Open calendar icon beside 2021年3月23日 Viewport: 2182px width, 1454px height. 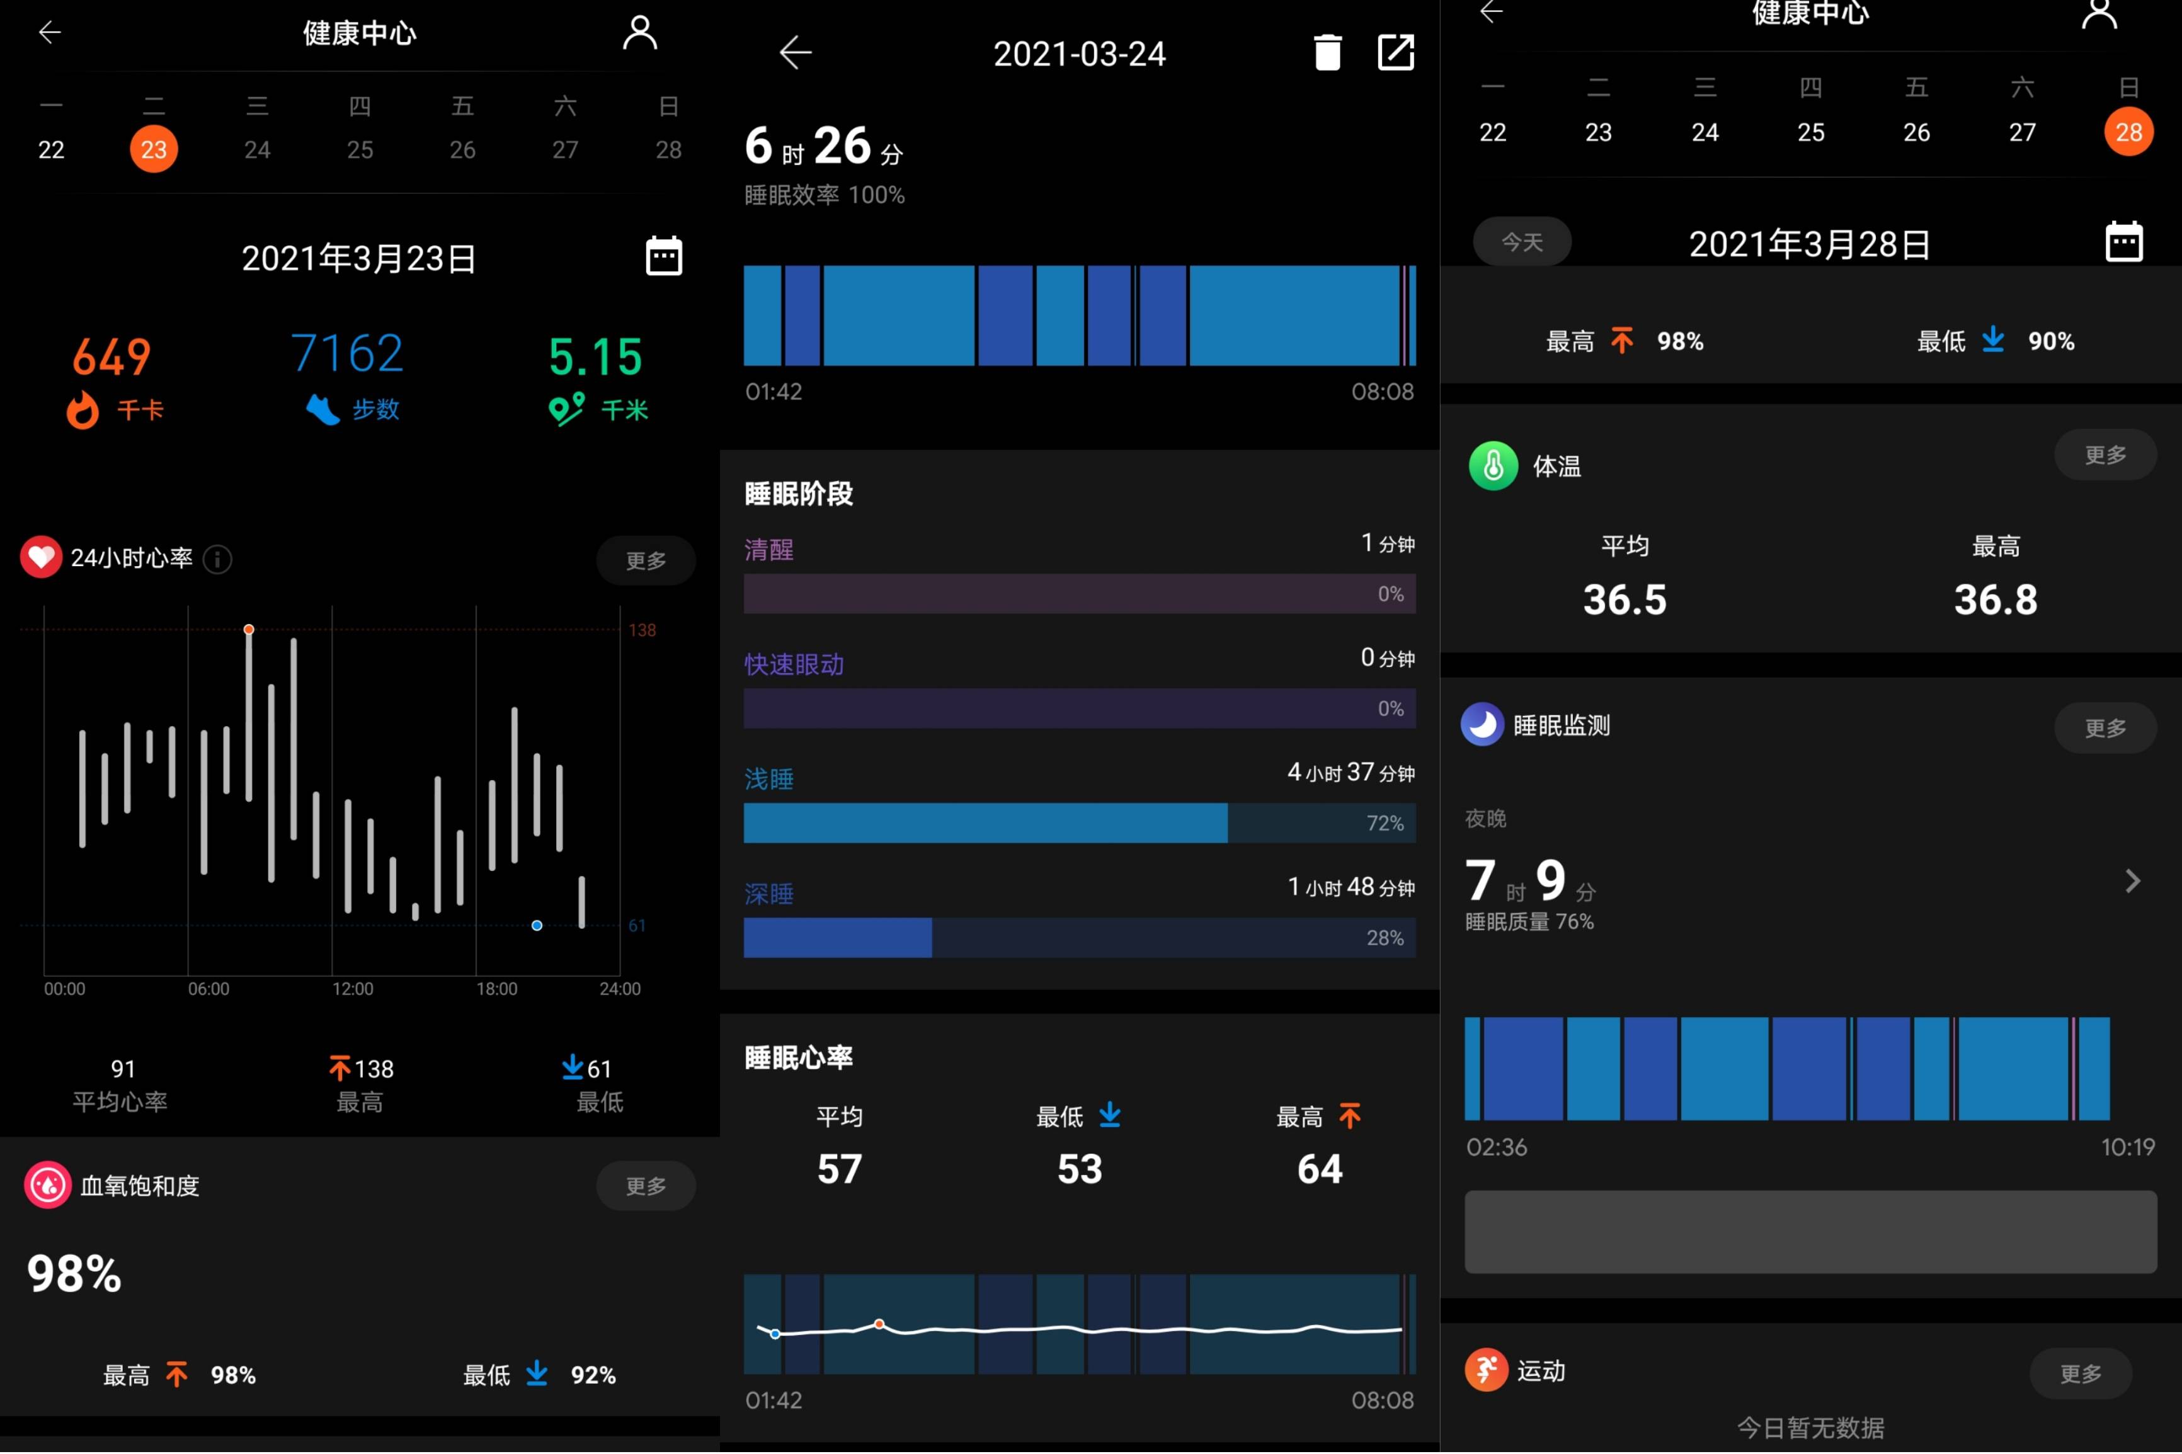(x=664, y=256)
